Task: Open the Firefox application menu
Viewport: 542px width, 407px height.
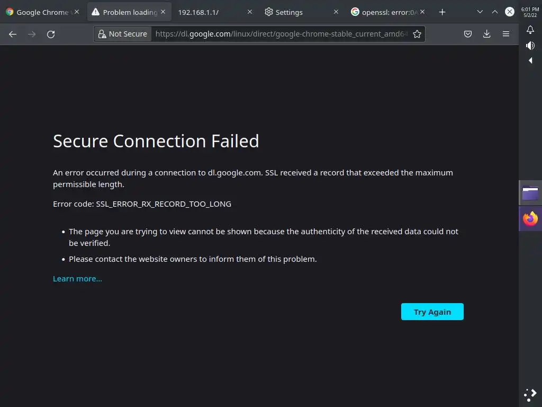Action: (506, 34)
